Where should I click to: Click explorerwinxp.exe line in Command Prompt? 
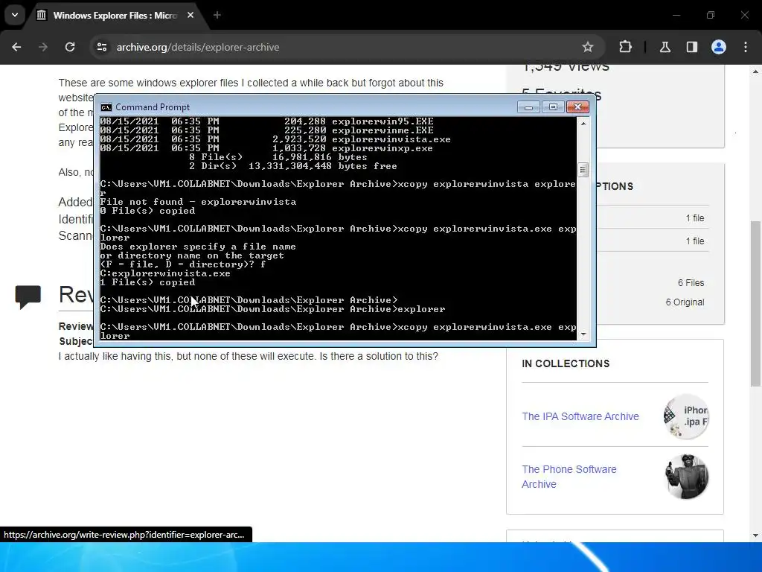point(266,148)
